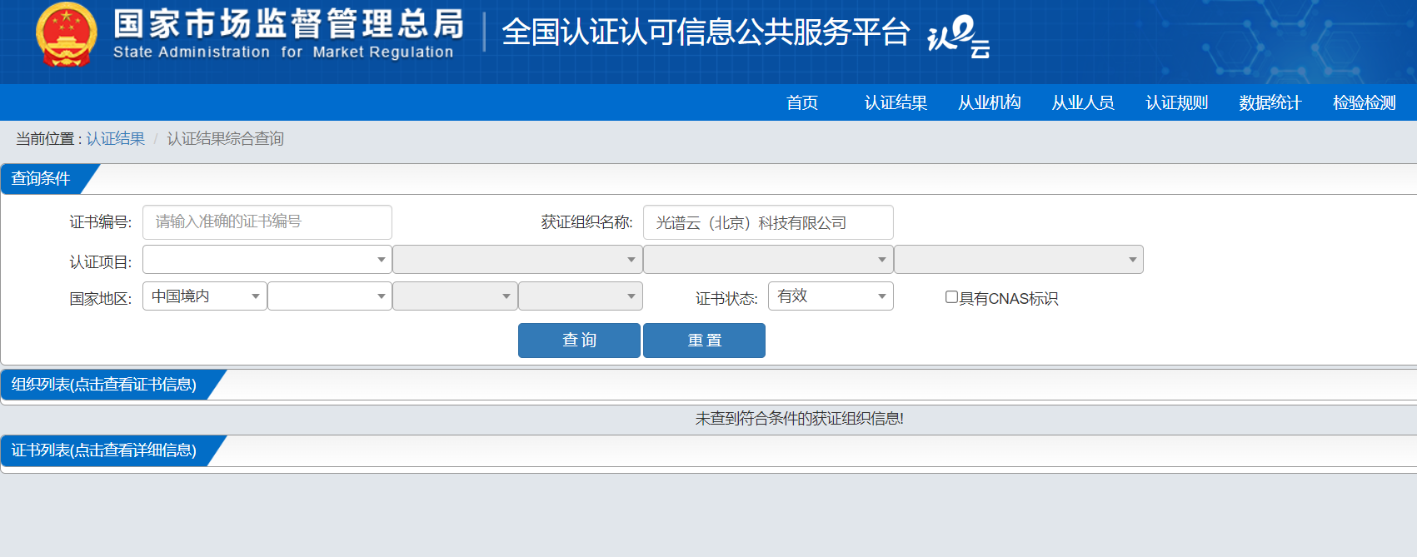The image size is (1417, 557).
Task: Expand the 证书状态 dropdown showing 有效
Action: (x=831, y=296)
